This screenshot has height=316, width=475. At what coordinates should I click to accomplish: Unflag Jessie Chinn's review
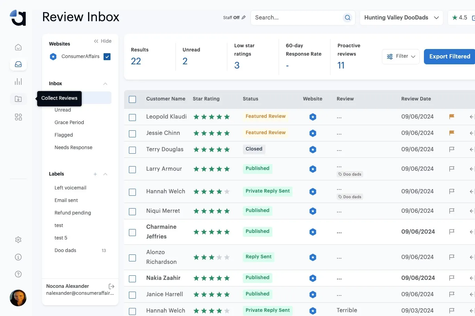(x=452, y=133)
